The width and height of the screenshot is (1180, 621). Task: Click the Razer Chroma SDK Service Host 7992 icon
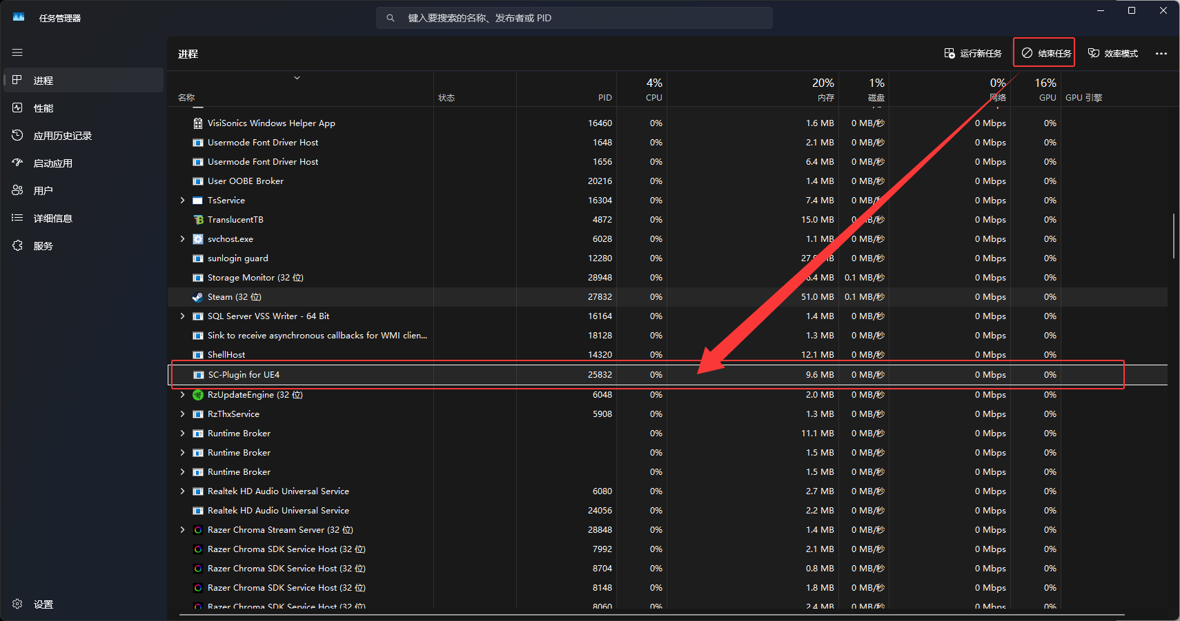click(x=198, y=549)
